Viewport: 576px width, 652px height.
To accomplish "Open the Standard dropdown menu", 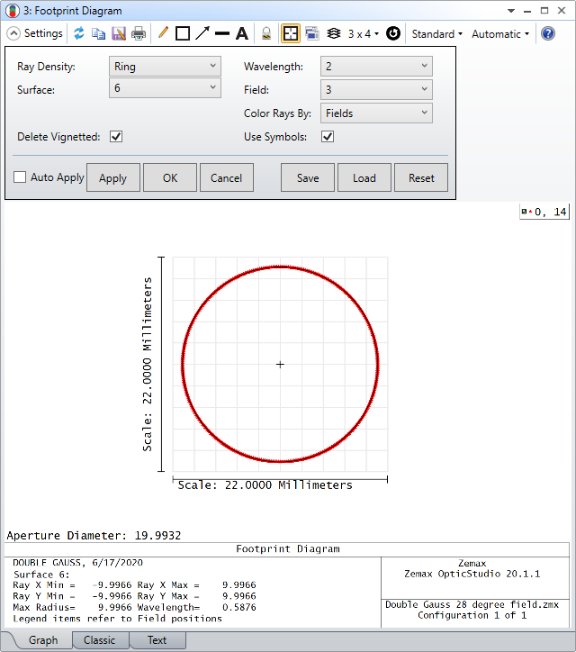I will pyautogui.click(x=436, y=33).
